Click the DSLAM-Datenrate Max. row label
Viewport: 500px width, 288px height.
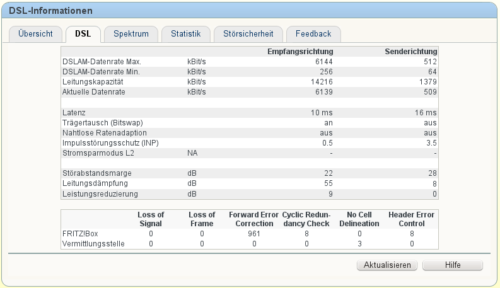coord(102,62)
